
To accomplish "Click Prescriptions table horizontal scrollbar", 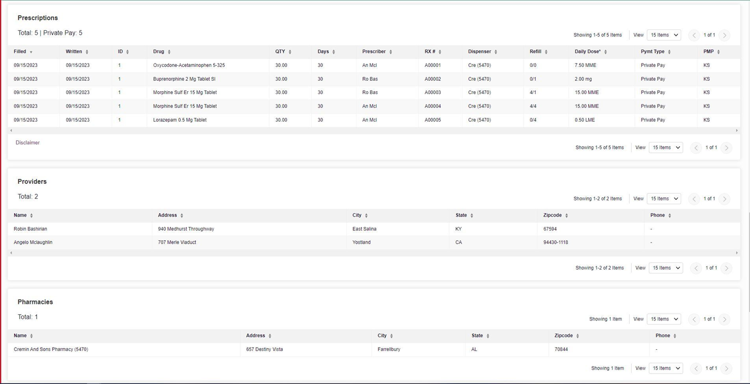I will pos(374,131).
